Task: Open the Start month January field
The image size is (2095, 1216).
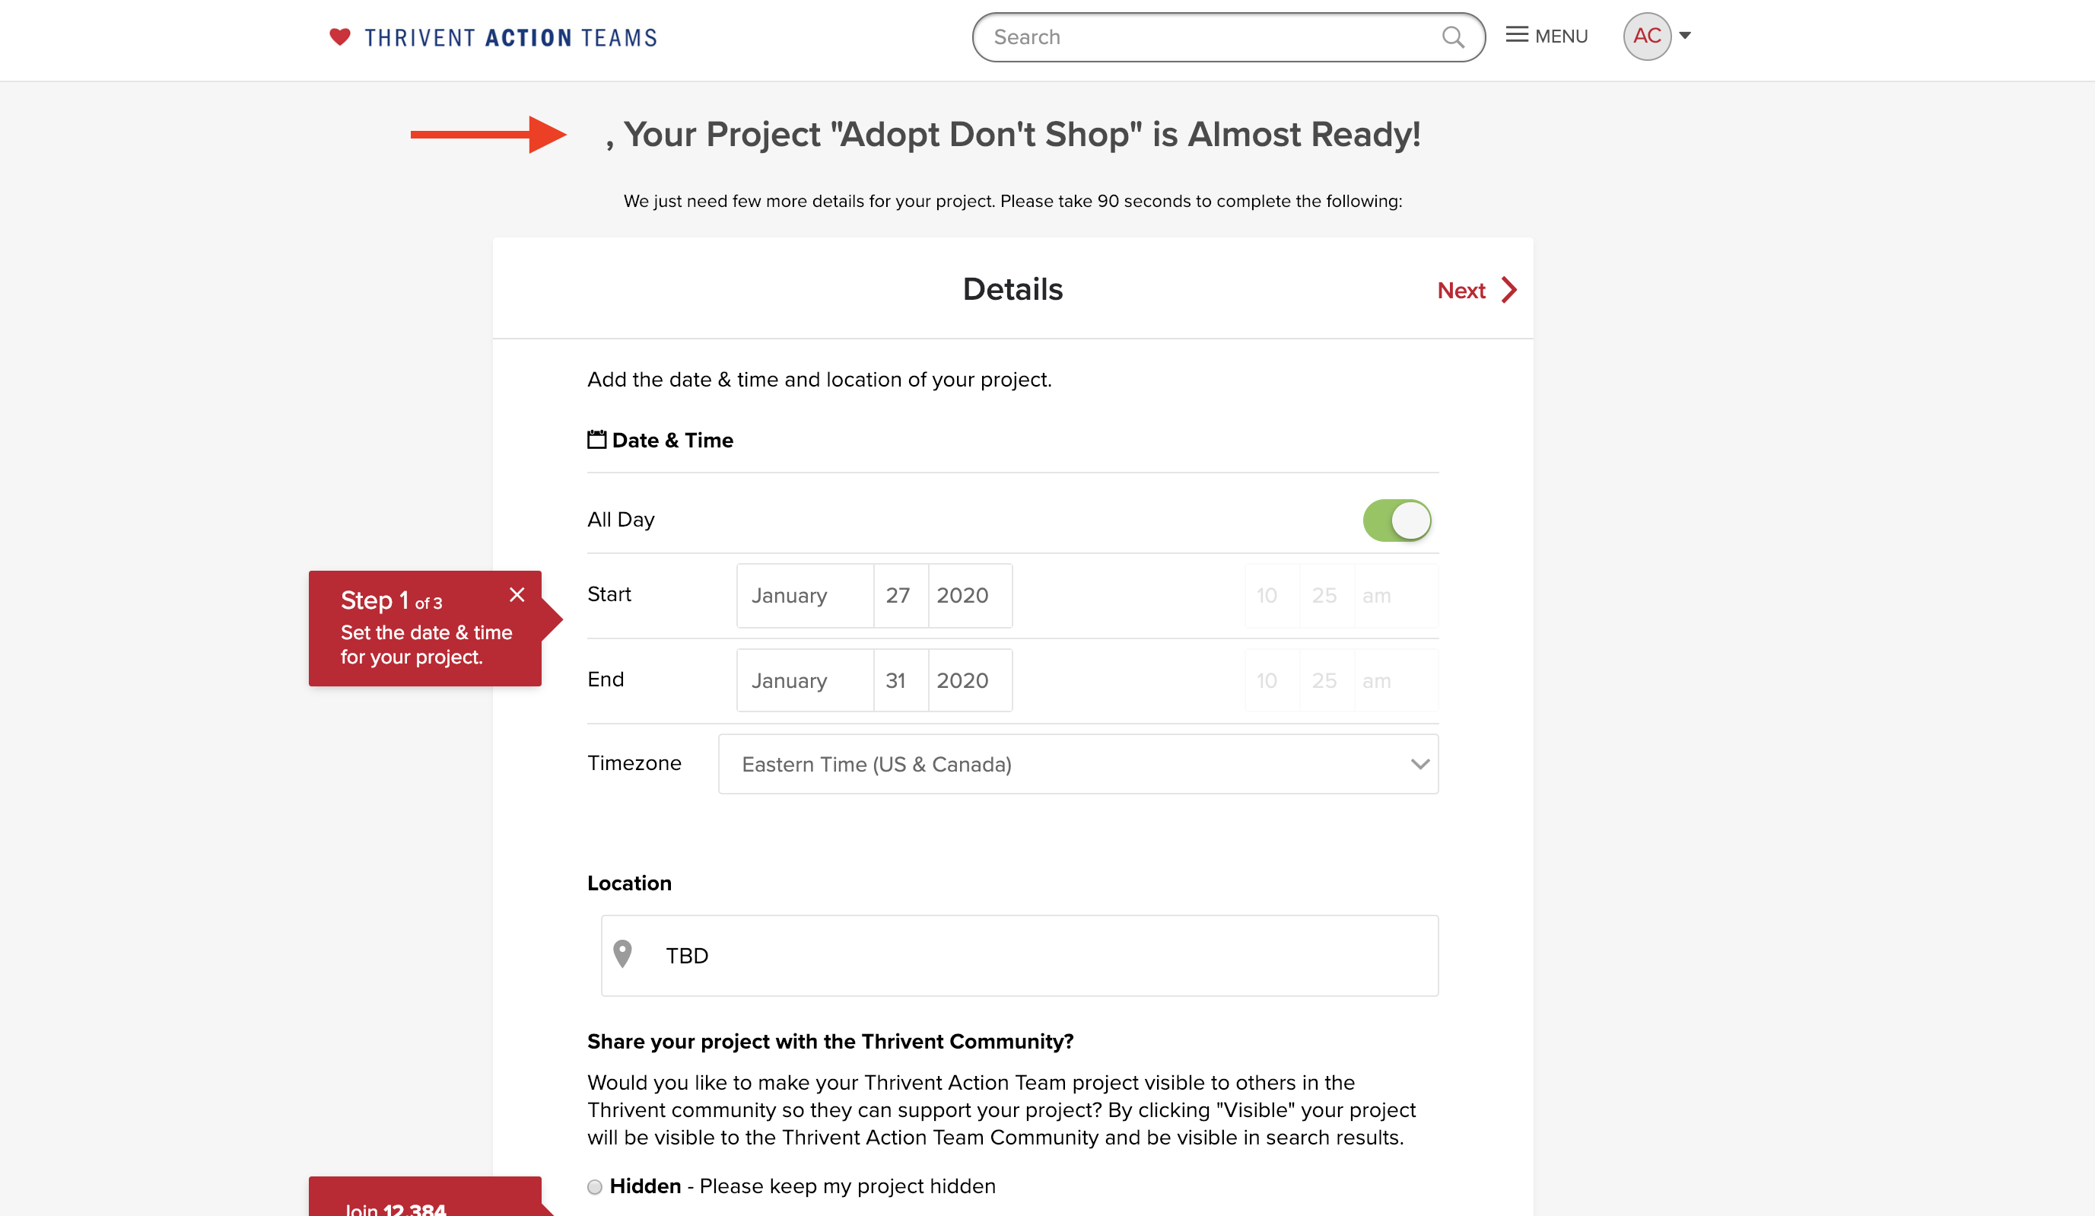Action: pyautogui.click(x=805, y=596)
